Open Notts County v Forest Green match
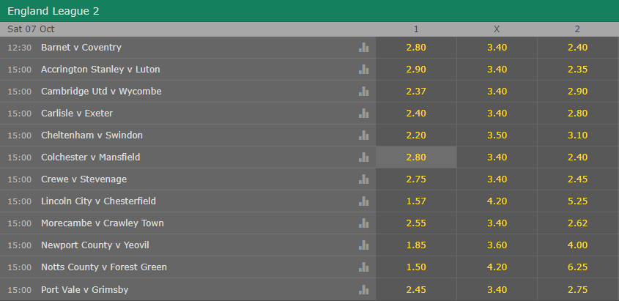619x301 pixels. 104,267
